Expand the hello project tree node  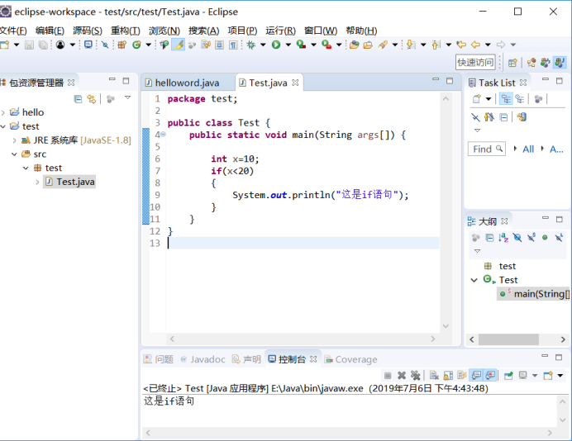5,112
